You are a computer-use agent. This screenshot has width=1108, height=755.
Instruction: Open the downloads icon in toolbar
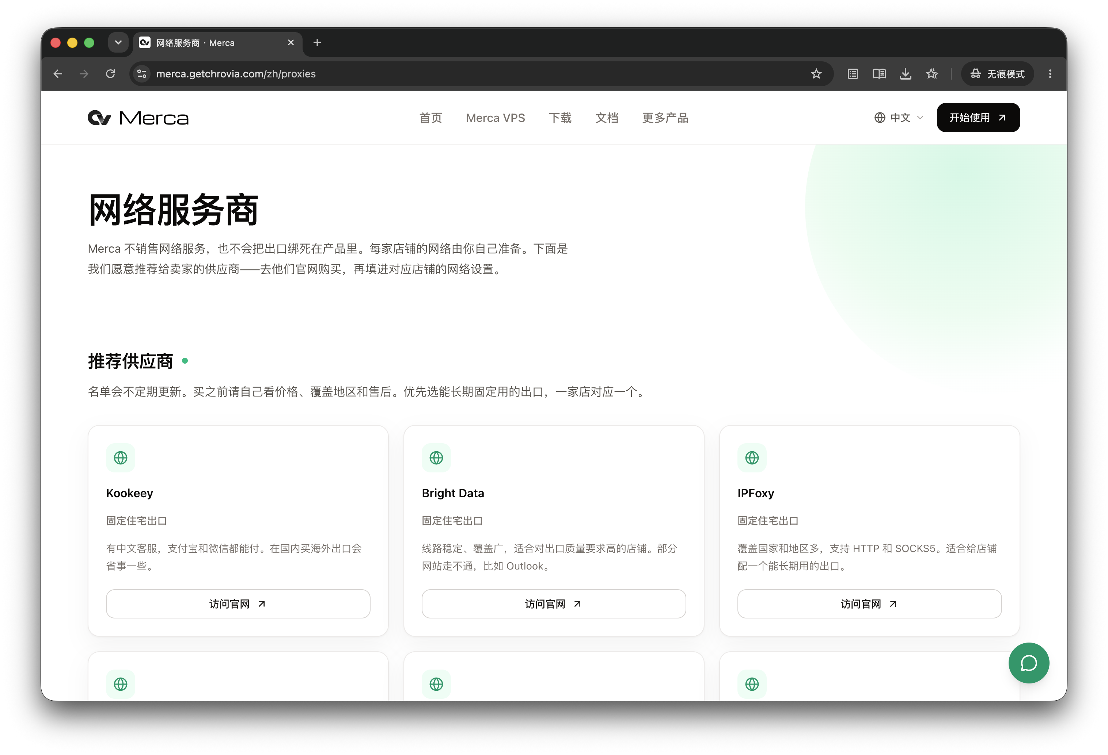(905, 74)
